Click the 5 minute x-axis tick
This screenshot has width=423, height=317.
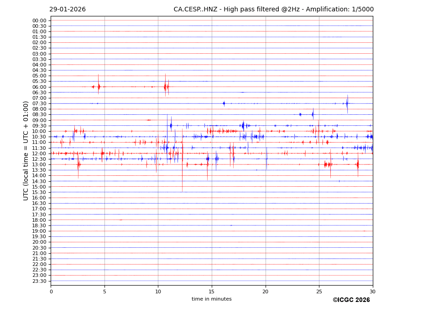(x=104, y=291)
